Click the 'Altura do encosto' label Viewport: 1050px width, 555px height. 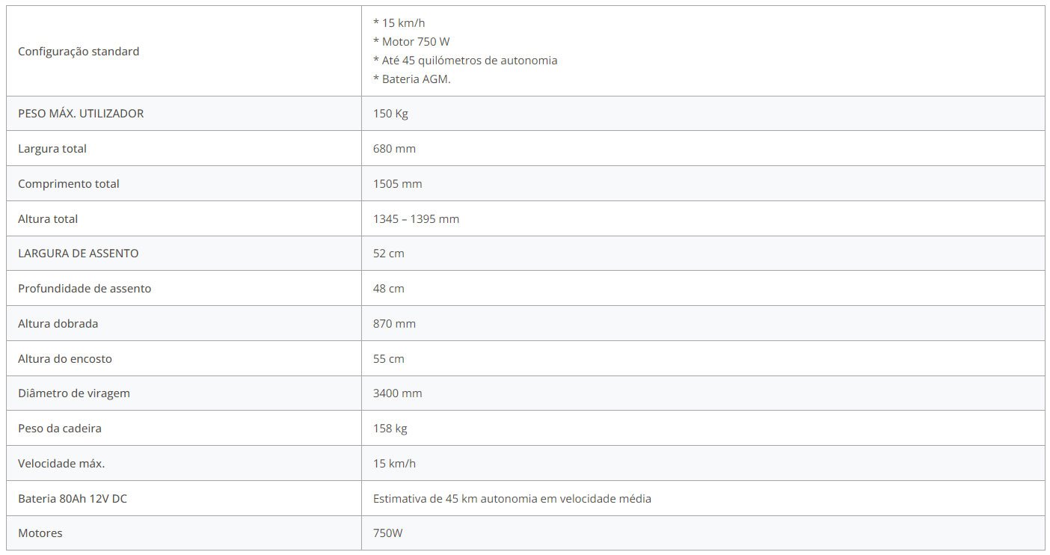coord(65,359)
